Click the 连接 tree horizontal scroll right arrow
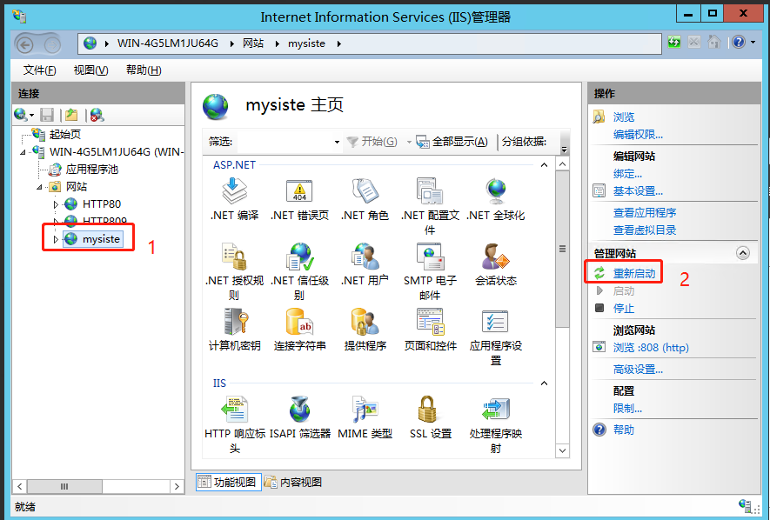This screenshot has width=770, height=520. pos(177,487)
